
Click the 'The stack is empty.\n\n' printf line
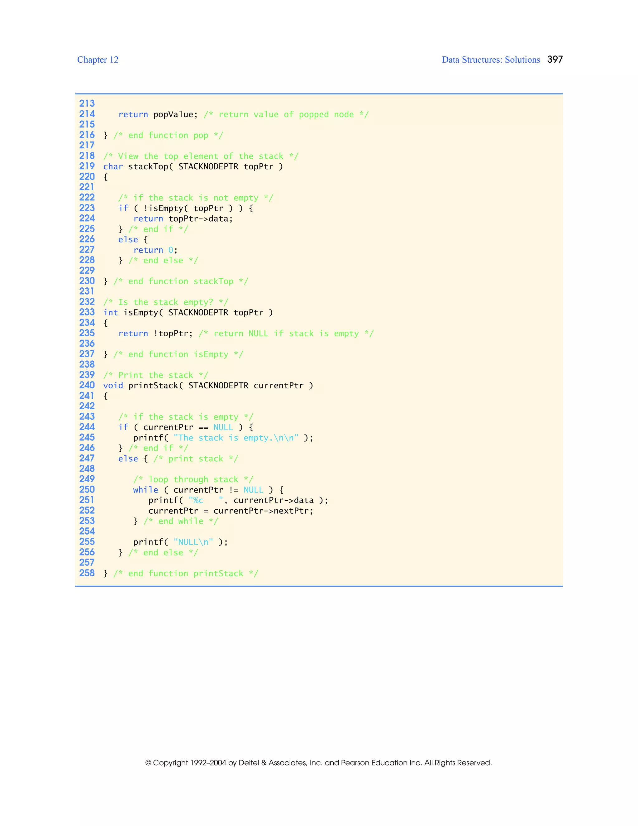pyautogui.click(x=223, y=438)
